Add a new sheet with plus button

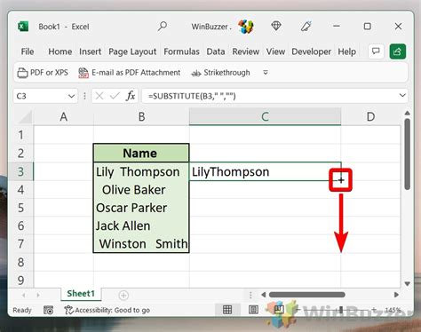(123, 295)
